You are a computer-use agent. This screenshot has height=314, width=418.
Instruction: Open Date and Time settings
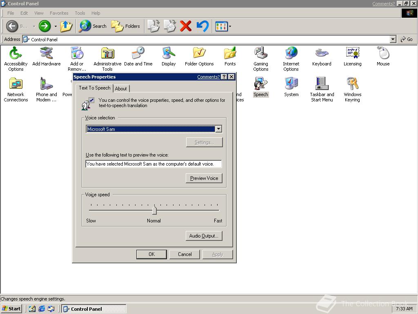pyautogui.click(x=138, y=56)
